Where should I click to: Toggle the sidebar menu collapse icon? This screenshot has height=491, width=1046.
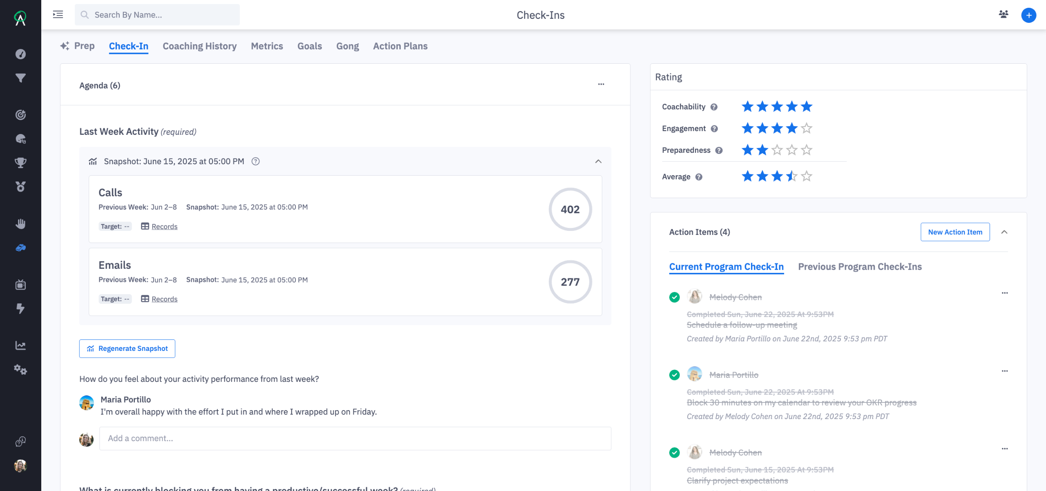tap(58, 15)
